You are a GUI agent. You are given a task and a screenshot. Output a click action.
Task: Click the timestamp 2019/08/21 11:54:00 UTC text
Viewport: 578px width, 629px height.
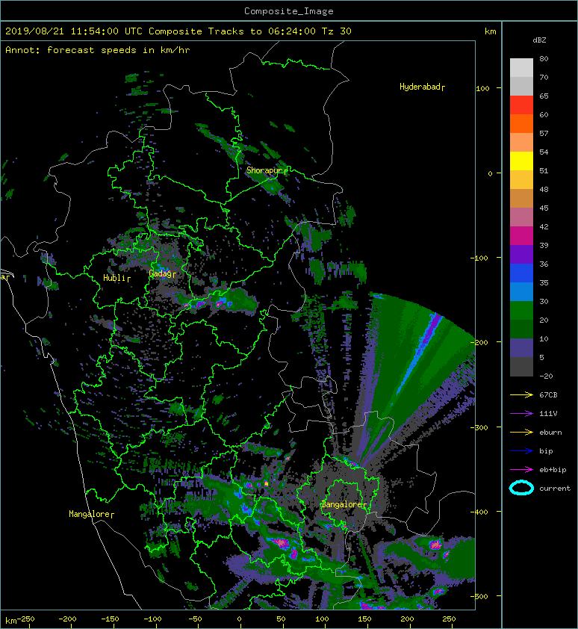tap(73, 31)
